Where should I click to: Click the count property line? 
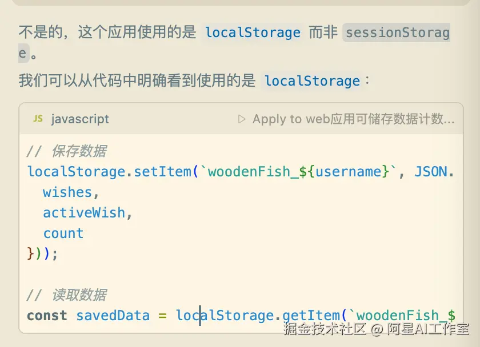63,233
